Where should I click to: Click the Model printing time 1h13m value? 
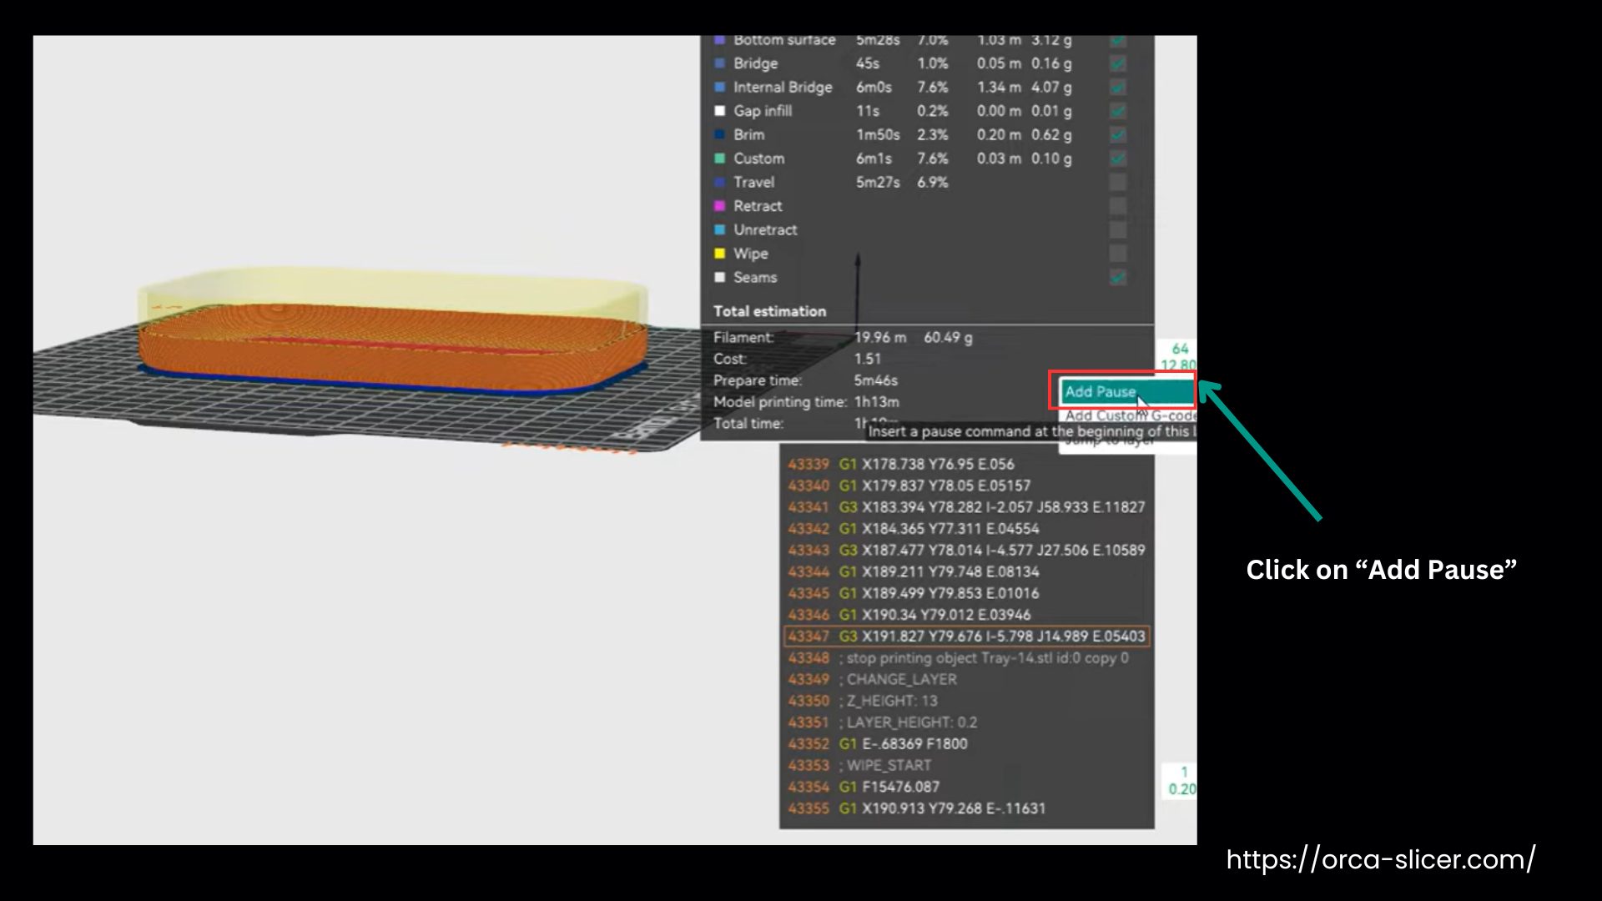click(x=876, y=402)
